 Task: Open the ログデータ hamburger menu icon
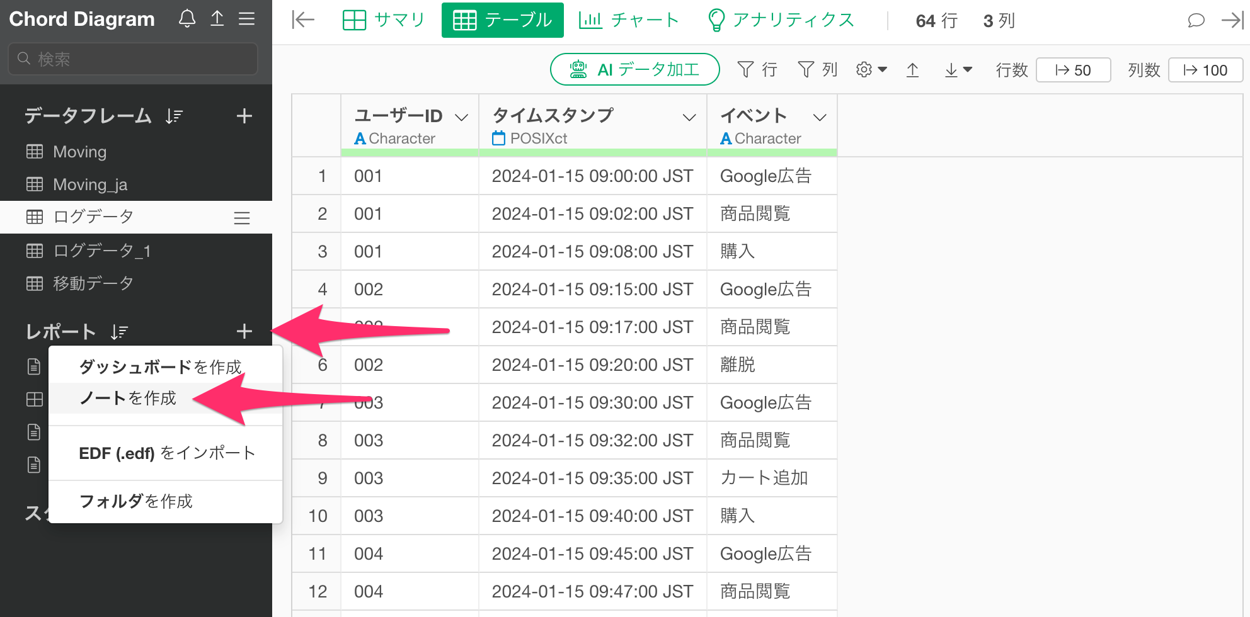(242, 218)
